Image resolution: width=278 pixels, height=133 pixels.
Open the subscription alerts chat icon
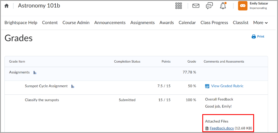(209, 6)
